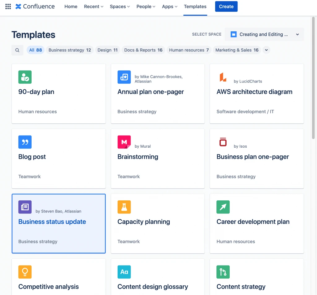Open the Competitive analysis template title
This screenshot has width=317, height=295.
[49, 287]
